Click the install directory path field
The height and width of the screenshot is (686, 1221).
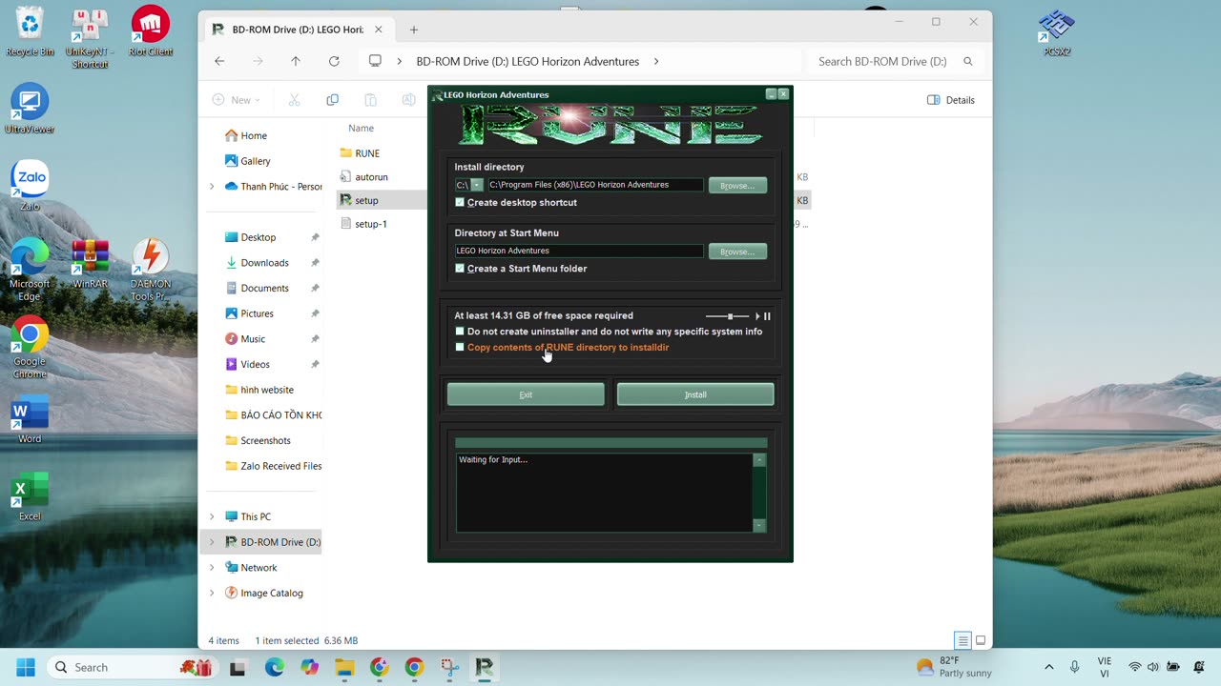[x=595, y=185]
